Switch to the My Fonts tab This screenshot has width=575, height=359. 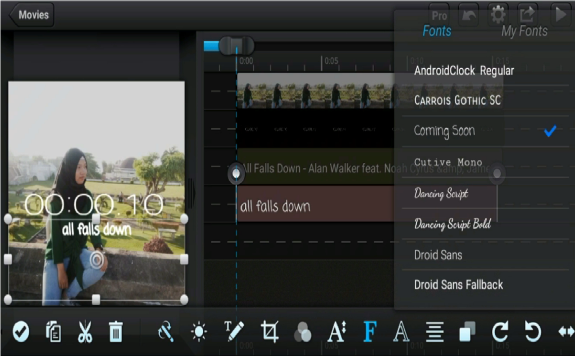pos(524,31)
